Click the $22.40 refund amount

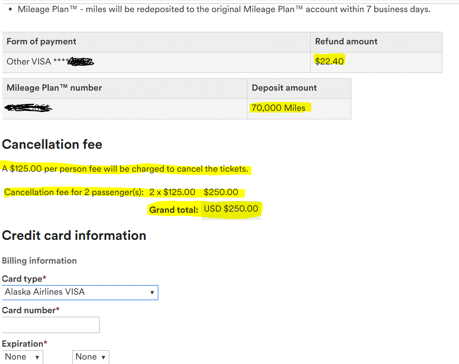click(x=330, y=61)
